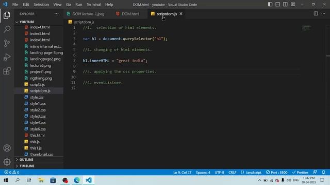Viewport: 330px width, 185px height.
Task: Open the Run menu
Action: [x=79, y=5]
